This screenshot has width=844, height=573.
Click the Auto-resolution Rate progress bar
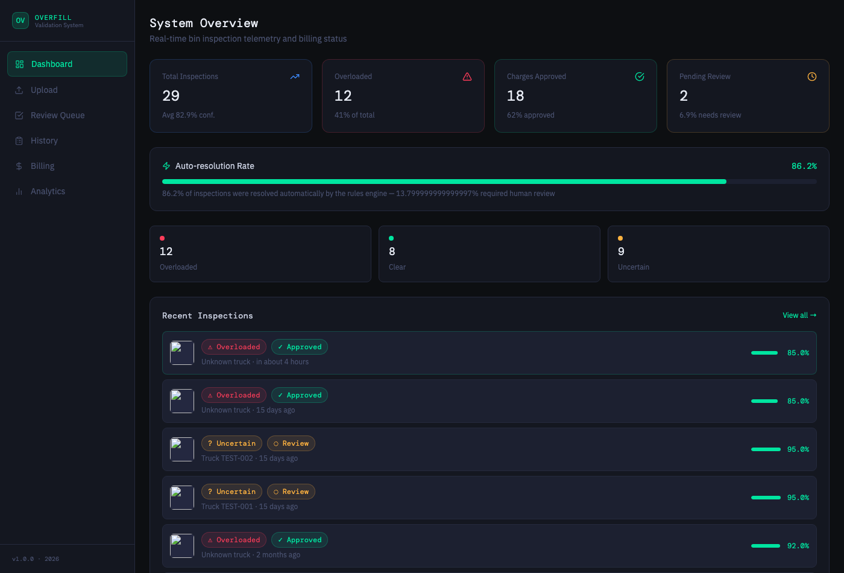click(490, 182)
